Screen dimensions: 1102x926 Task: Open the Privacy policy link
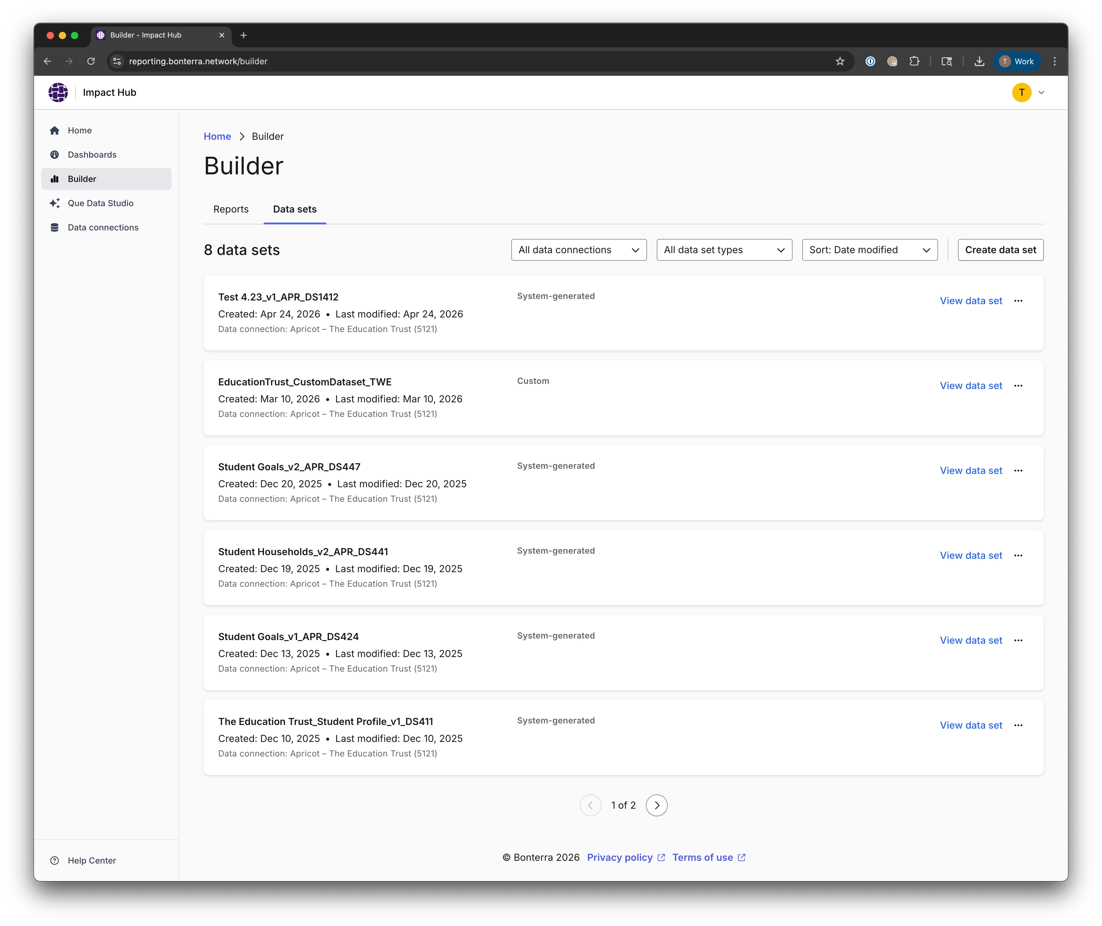pos(620,857)
